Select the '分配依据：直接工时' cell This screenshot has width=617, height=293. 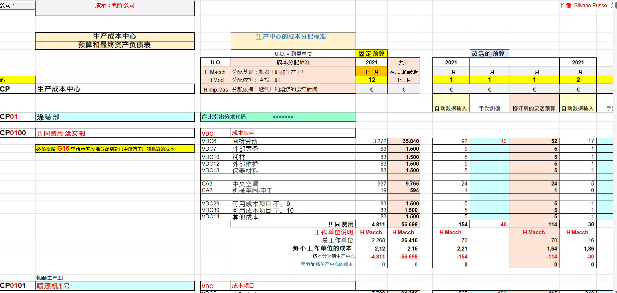pyautogui.click(x=293, y=80)
